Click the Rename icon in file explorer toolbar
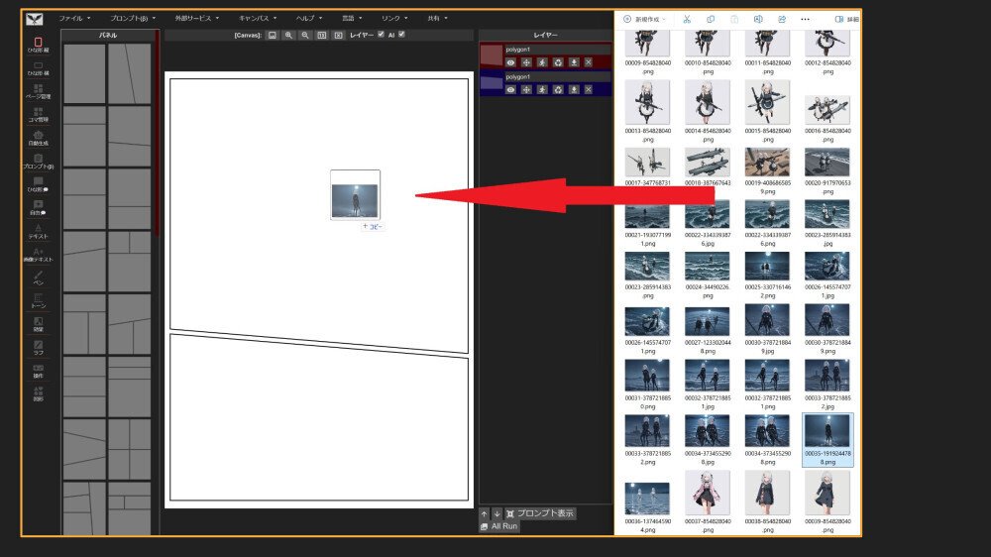991x557 pixels. (x=758, y=19)
